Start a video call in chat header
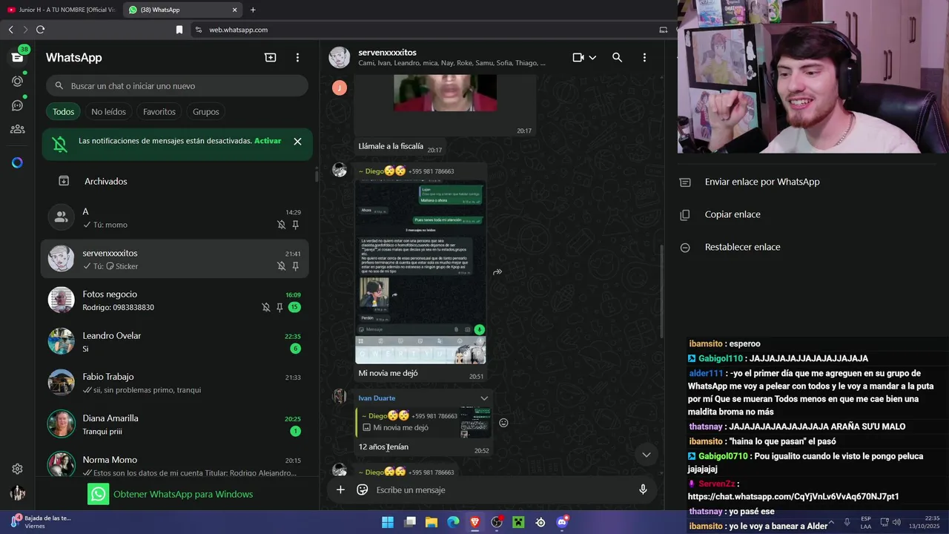Screen dimensions: 949x534 click(578, 57)
